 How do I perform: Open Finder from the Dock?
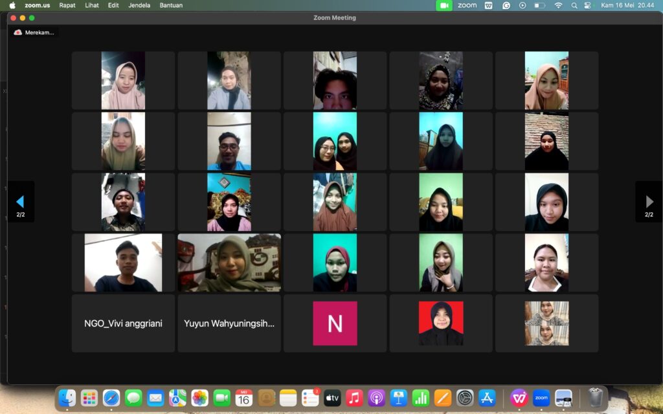point(67,398)
